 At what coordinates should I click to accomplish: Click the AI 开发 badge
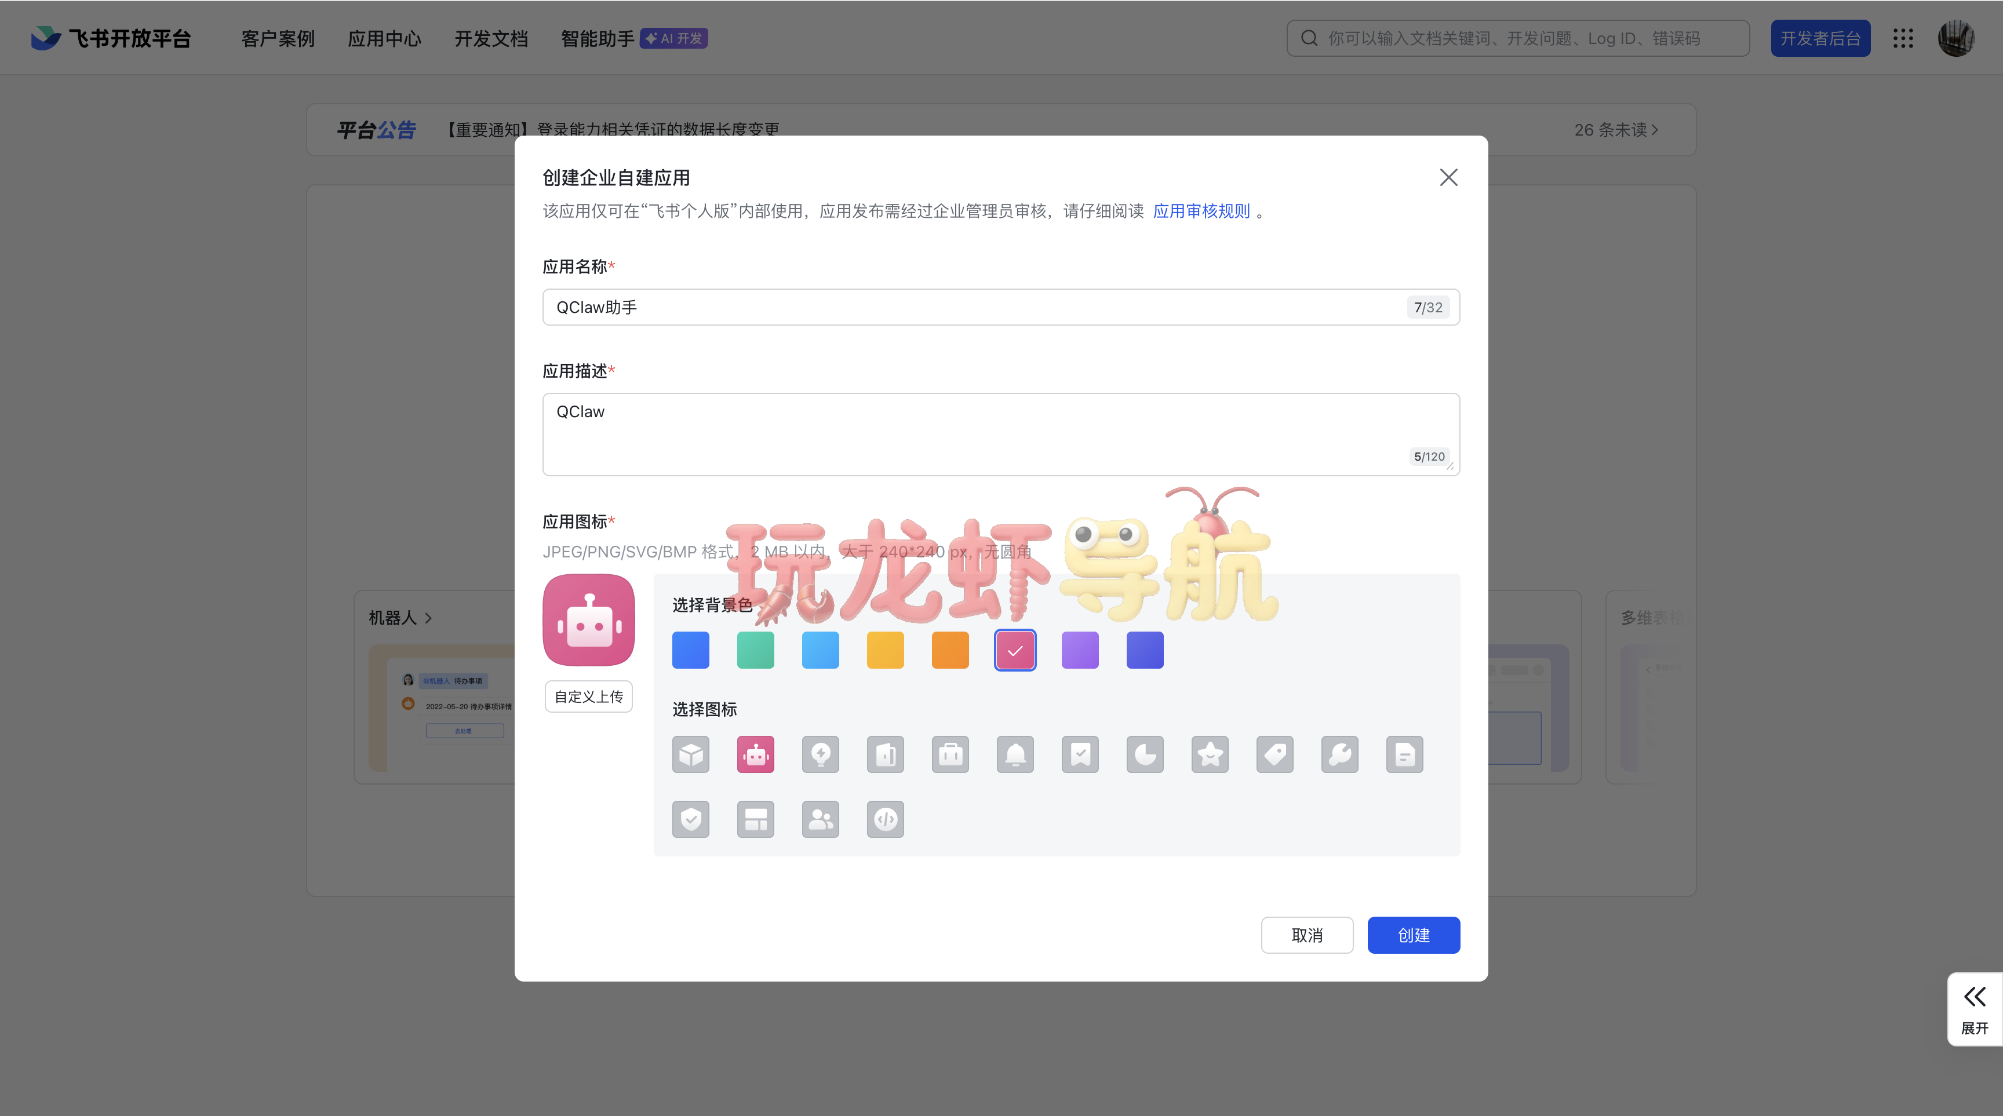673,38
